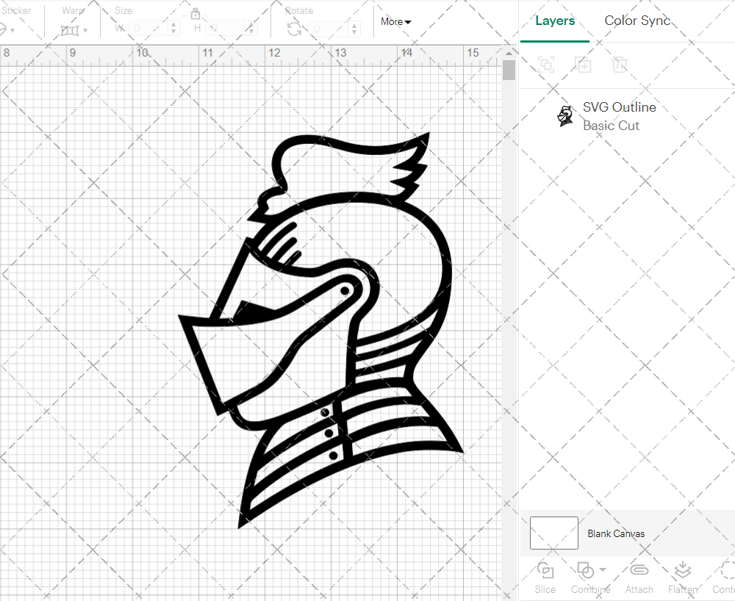The image size is (735, 601).
Task: Click the group layers icon
Action: pos(545,65)
